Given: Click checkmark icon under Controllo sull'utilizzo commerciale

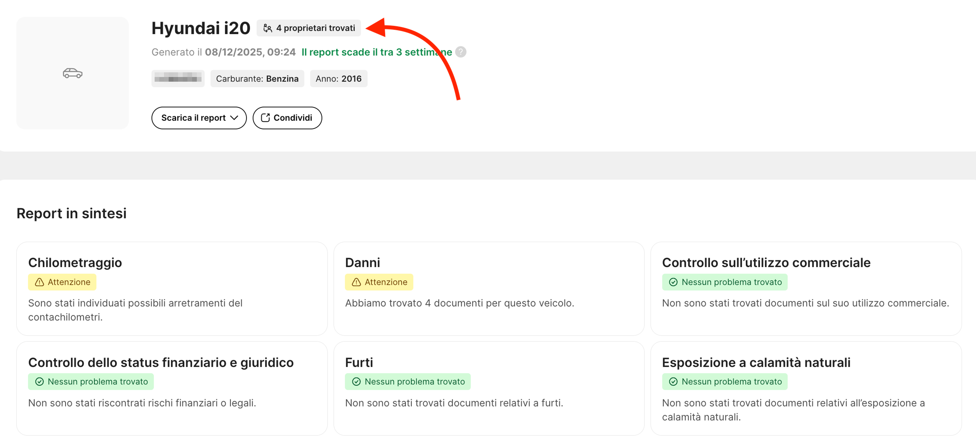Looking at the screenshot, I should [673, 282].
